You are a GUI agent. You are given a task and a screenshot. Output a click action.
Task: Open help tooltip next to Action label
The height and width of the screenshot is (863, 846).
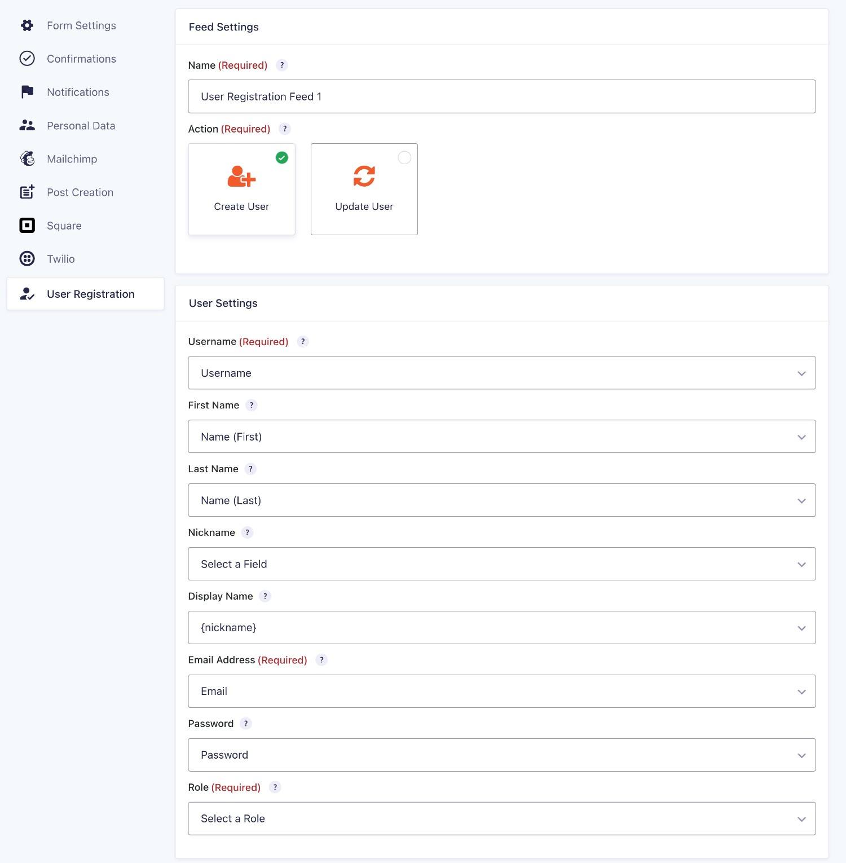(x=285, y=129)
